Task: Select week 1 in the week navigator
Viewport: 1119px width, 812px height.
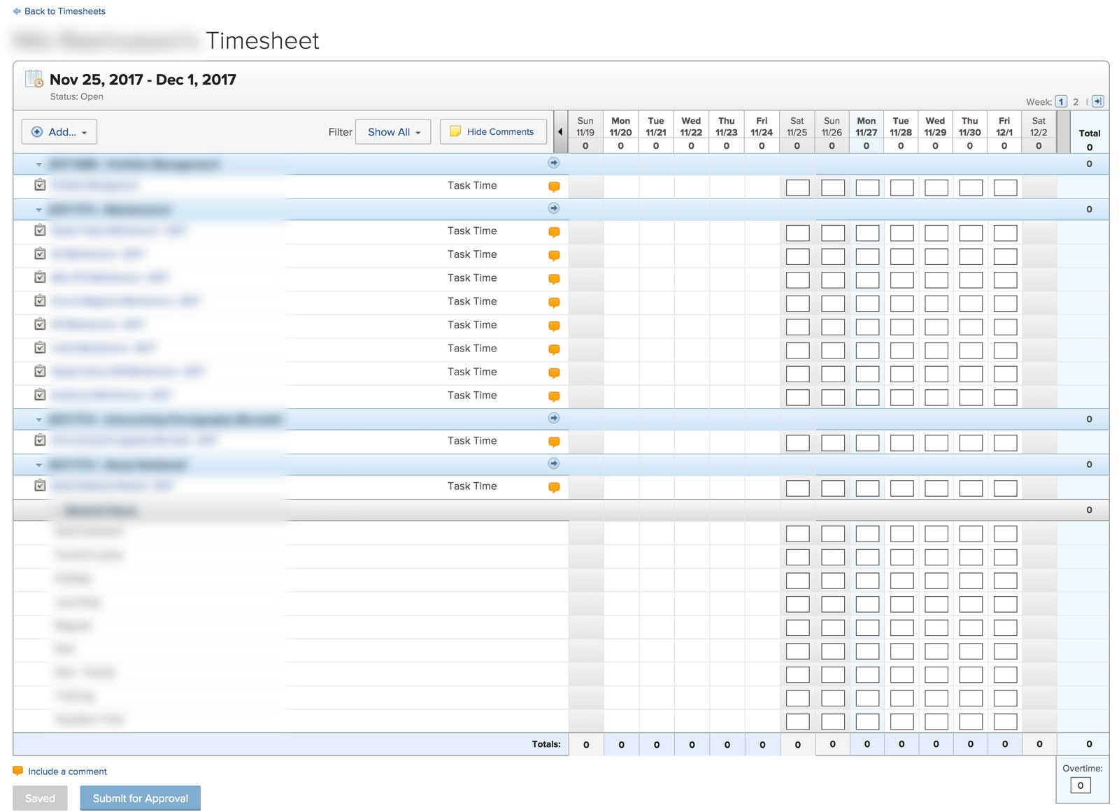Action: tap(1062, 101)
